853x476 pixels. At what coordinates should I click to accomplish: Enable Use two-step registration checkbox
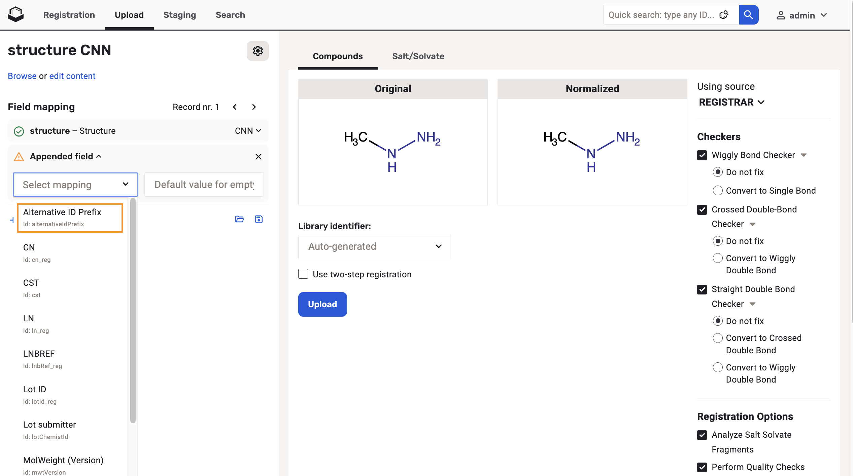[x=303, y=274]
